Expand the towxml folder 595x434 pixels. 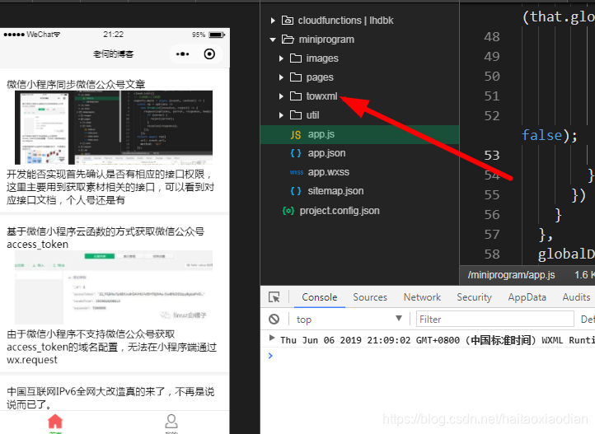coord(281,96)
